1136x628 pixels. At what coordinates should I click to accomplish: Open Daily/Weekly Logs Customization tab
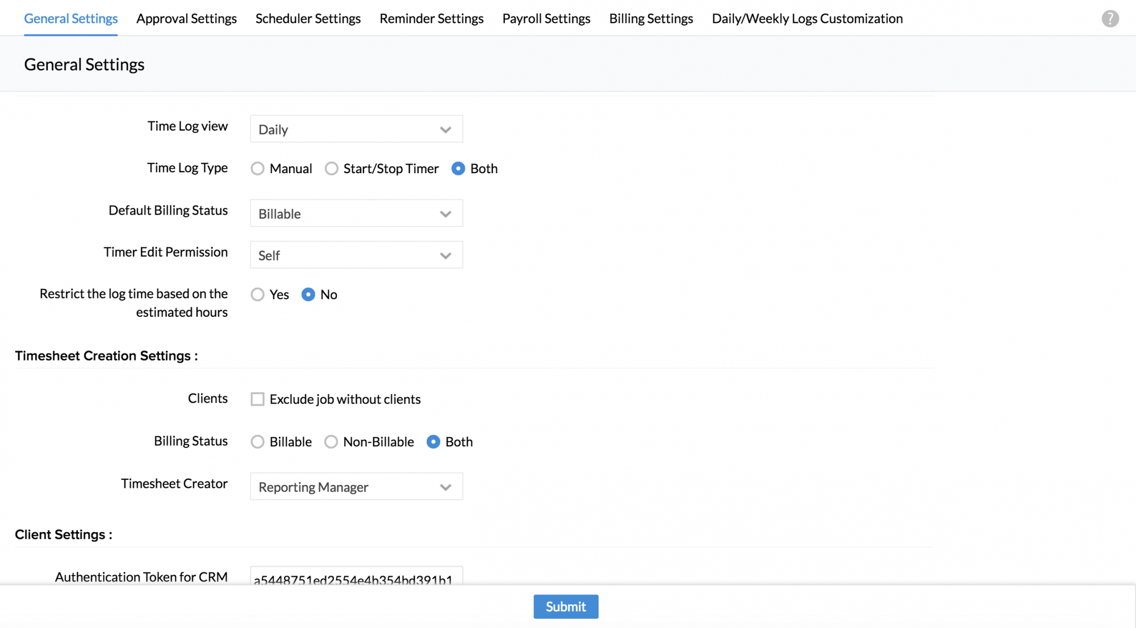[807, 19]
